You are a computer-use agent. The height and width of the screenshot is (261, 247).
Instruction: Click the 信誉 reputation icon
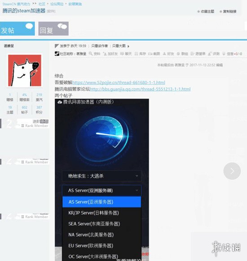click(224, 54)
